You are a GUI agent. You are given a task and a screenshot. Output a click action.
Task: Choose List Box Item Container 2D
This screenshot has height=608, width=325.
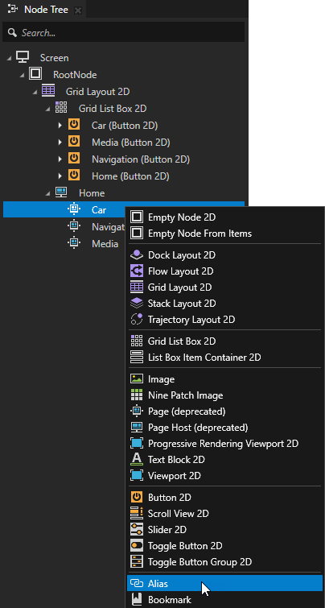(225, 357)
